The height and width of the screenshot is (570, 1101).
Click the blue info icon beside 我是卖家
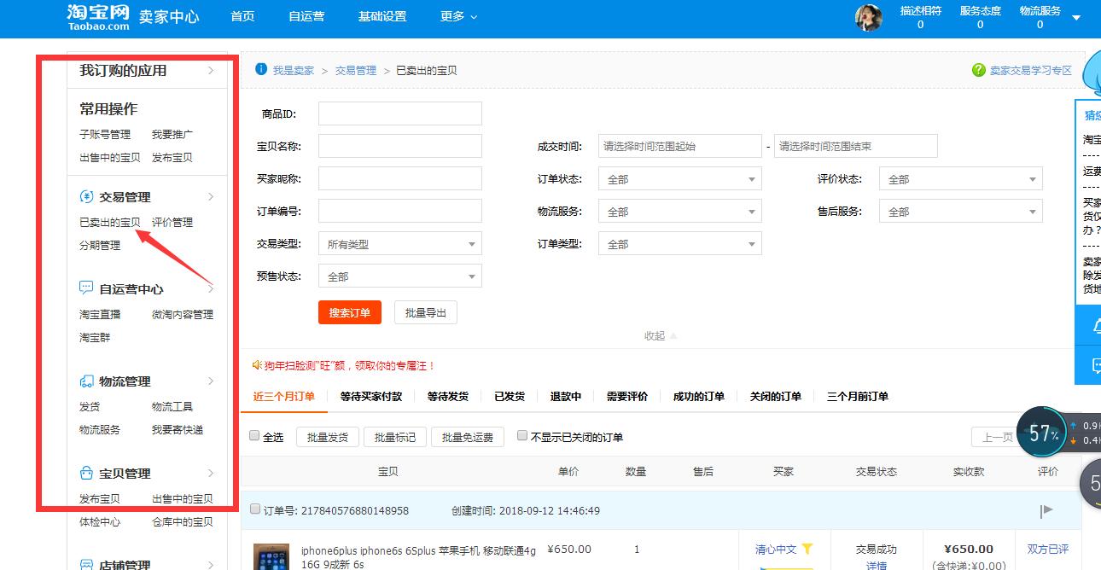click(261, 69)
